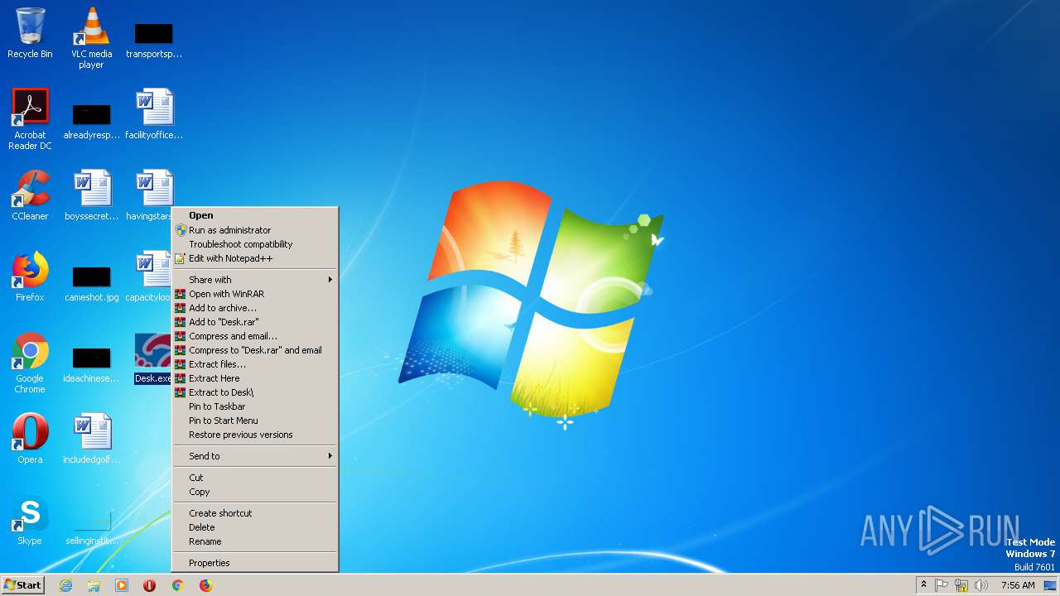
Task: Choose Open in the context menu
Action: 255,215
